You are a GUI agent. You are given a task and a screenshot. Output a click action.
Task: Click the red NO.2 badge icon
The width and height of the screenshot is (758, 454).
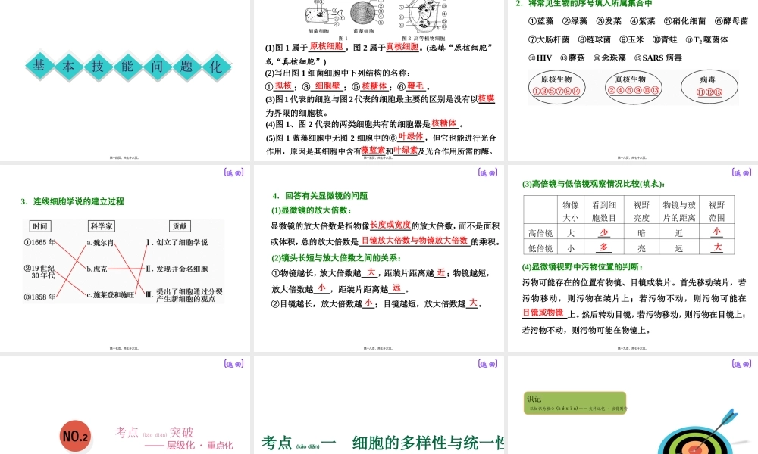click(74, 435)
